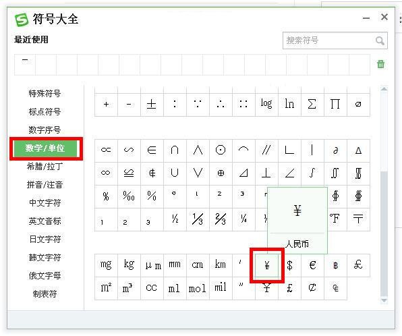The height and width of the screenshot is (336, 402).
Task: Insert the plus-minus ± symbol
Action: [152, 105]
